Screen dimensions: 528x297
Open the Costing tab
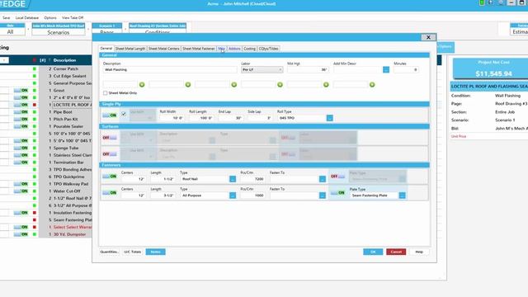click(249, 49)
